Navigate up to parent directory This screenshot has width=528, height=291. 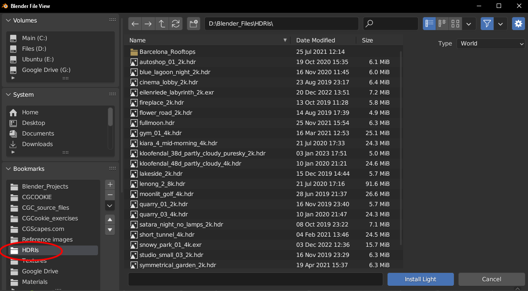[162, 23]
